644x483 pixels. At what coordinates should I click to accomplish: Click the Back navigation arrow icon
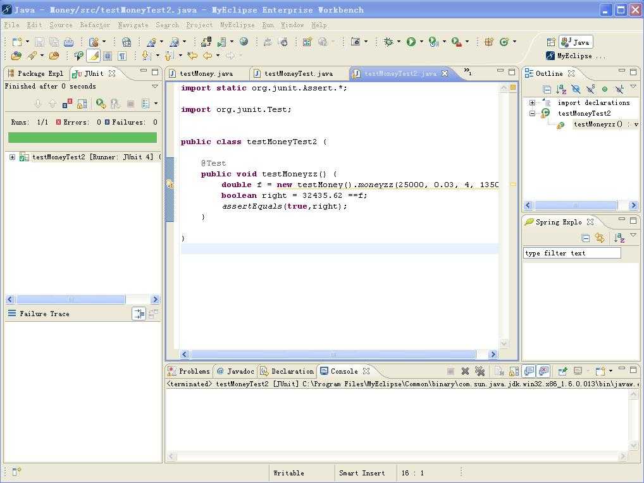[x=207, y=56]
